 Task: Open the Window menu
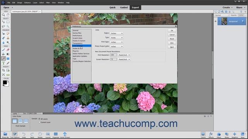pos(61,3)
